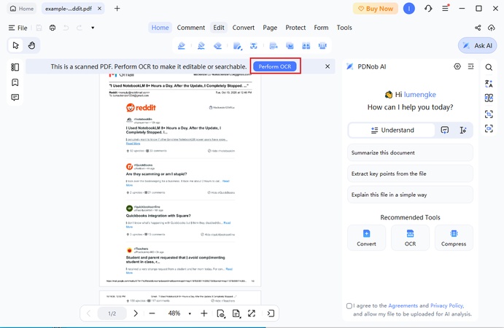Open the Agreements link
The height and width of the screenshot is (328, 504).
pos(403,305)
